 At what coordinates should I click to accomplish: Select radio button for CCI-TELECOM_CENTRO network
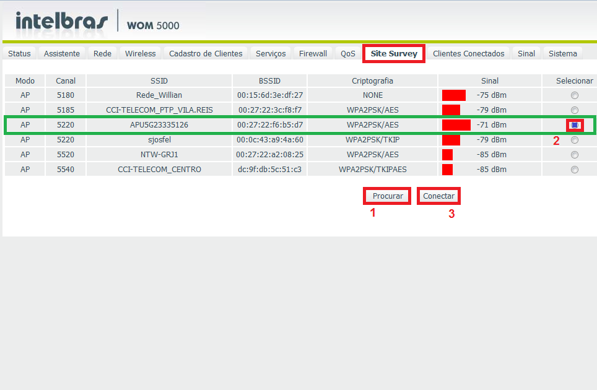click(x=575, y=170)
